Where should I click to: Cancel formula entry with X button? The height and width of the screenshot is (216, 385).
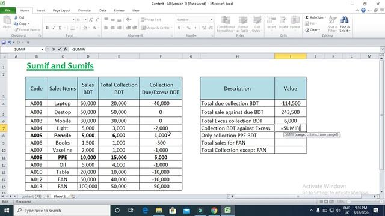coord(54,49)
